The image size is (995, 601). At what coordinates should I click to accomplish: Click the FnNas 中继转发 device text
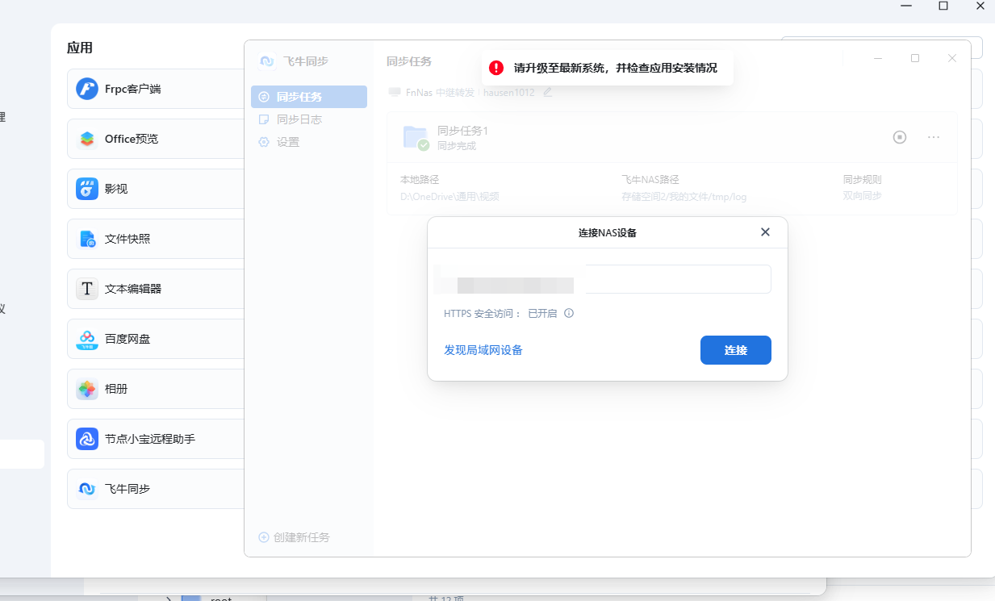441,92
